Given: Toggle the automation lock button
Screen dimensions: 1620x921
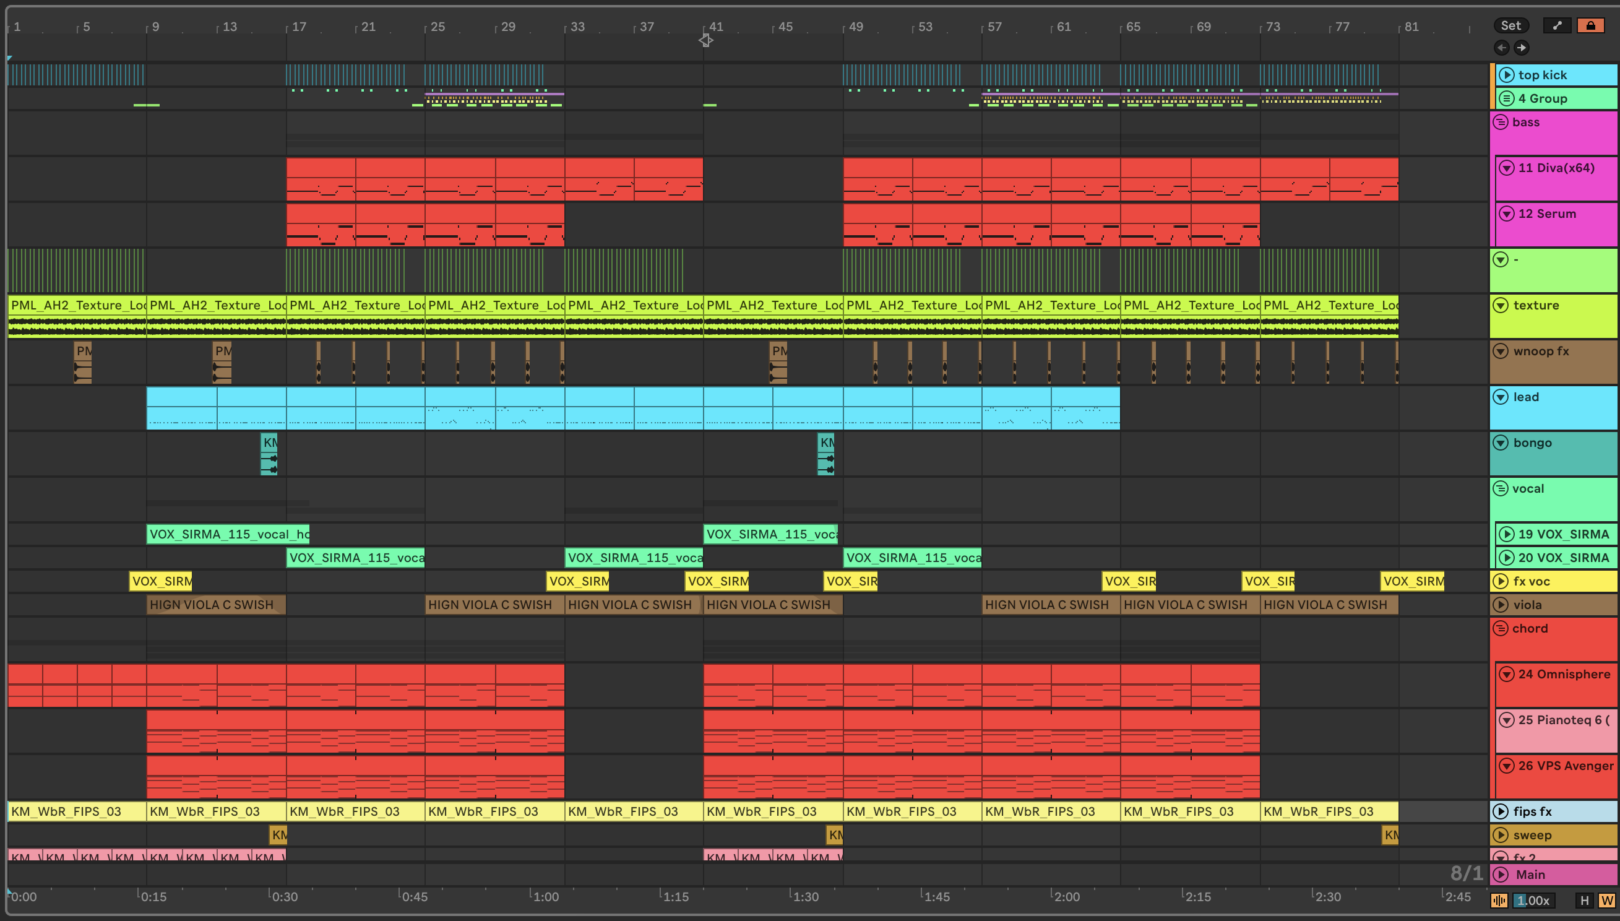Looking at the screenshot, I should click(1590, 25).
